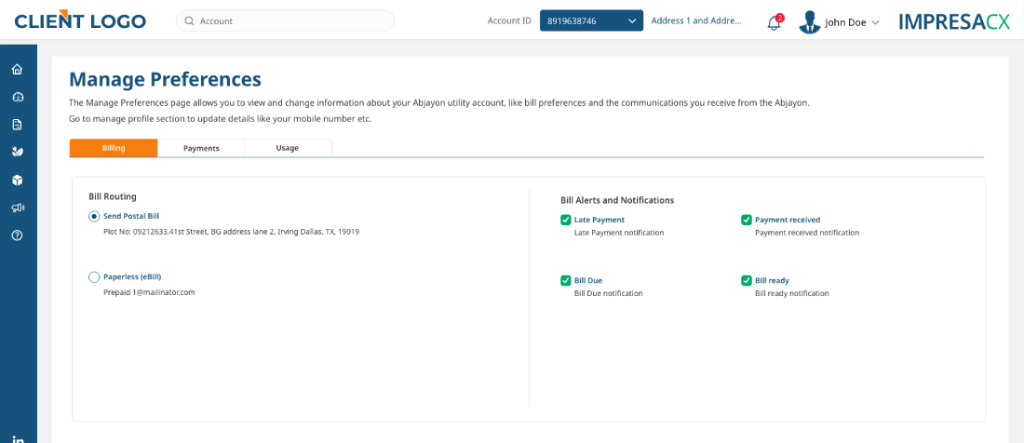Open the megaphone announcements sidebar icon

pyautogui.click(x=18, y=208)
